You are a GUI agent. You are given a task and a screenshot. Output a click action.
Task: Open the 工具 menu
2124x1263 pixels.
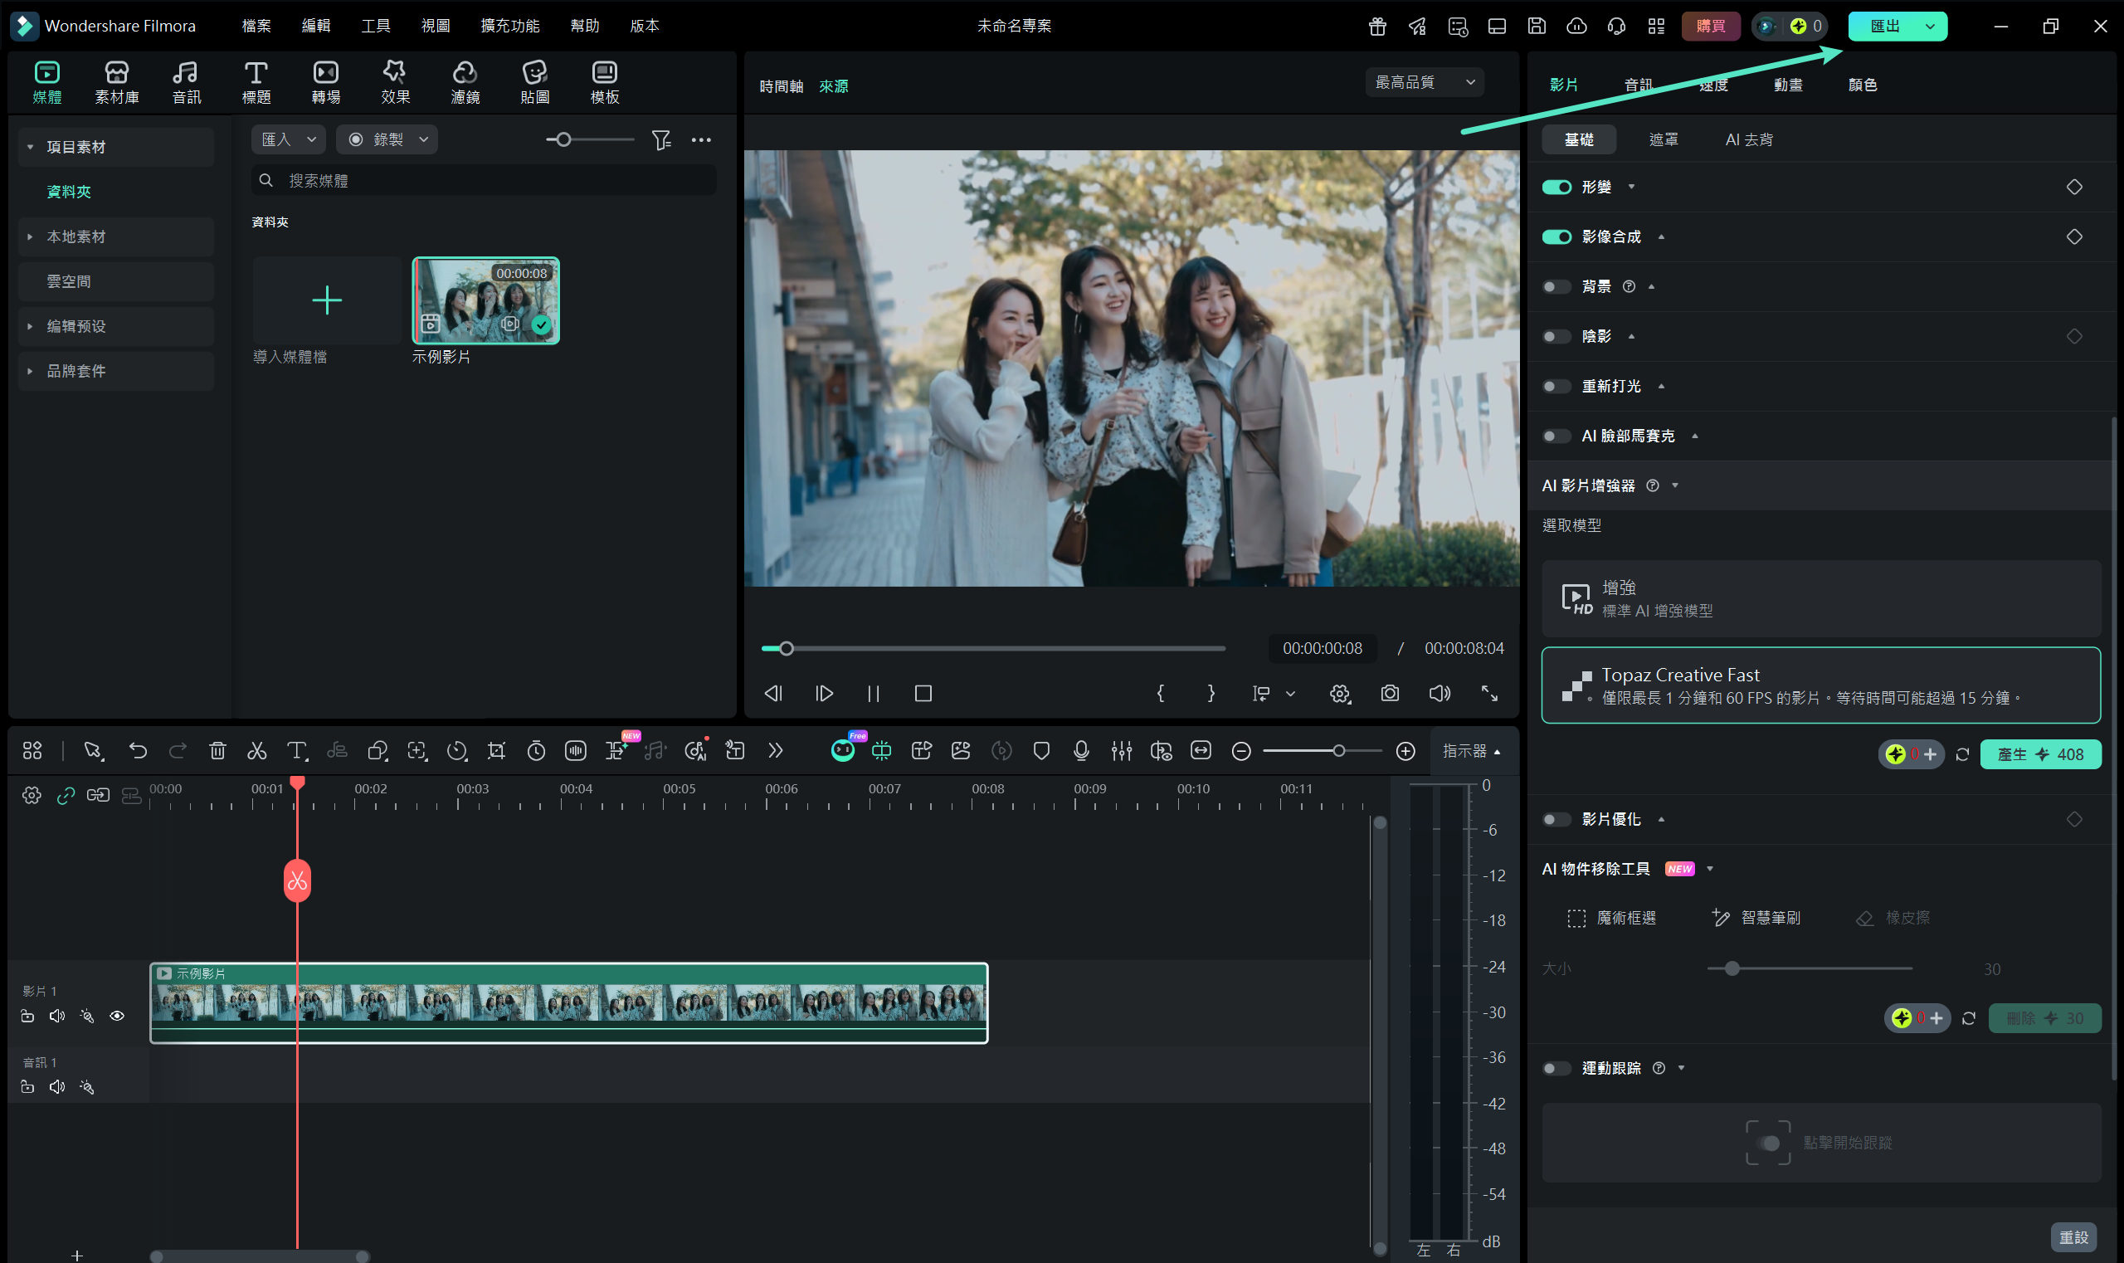click(x=375, y=26)
